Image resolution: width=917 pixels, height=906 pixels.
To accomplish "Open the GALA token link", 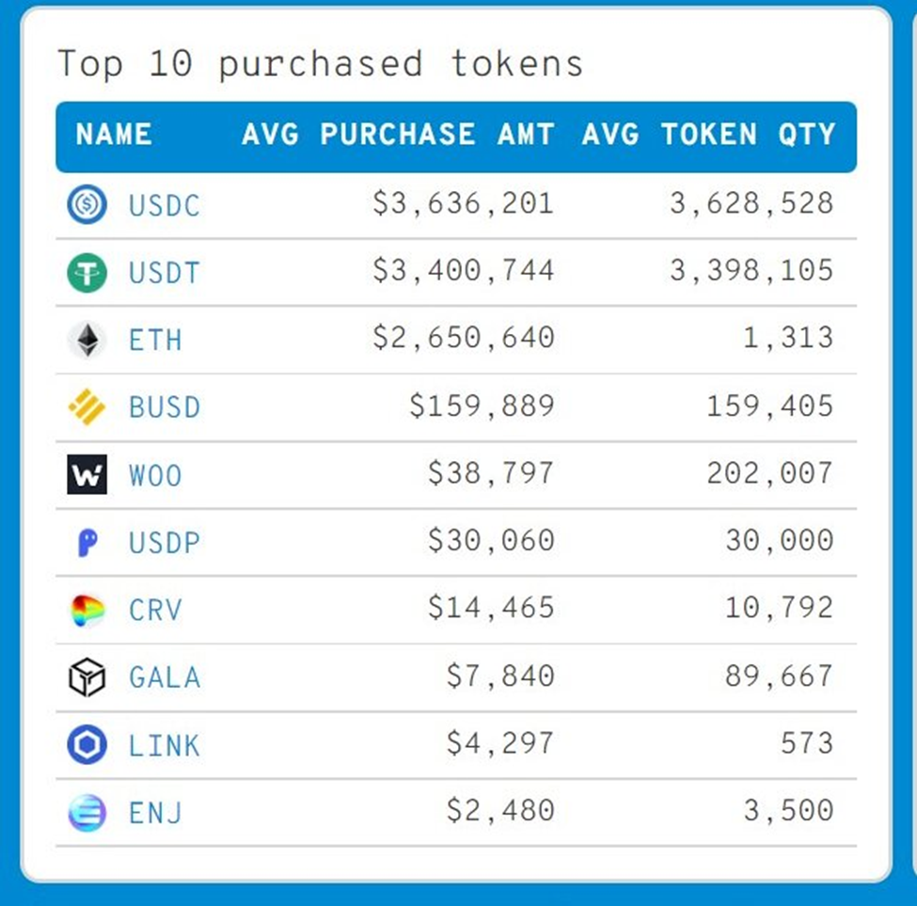I will point(165,677).
